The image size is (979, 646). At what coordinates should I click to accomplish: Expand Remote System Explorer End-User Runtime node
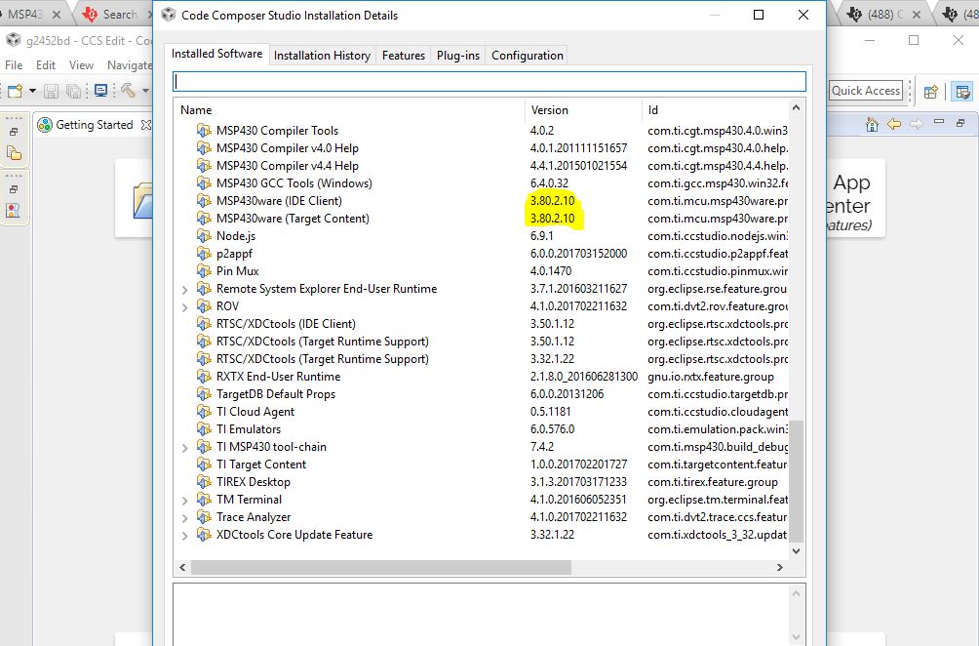[185, 290]
